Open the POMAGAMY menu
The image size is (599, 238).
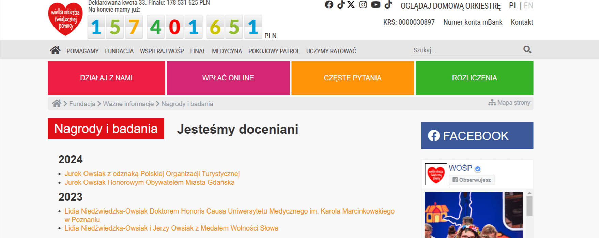[82, 51]
